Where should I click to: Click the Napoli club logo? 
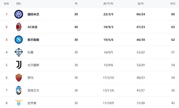coord(19,40)
